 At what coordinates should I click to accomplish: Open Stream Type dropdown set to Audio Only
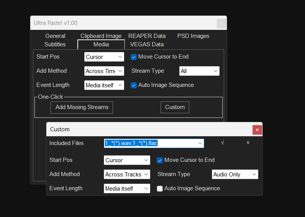click(x=235, y=175)
